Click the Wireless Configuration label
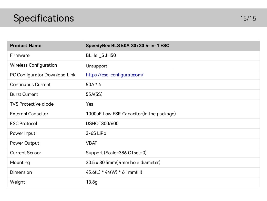The width and height of the screenshot is (267, 201). click(34, 65)
